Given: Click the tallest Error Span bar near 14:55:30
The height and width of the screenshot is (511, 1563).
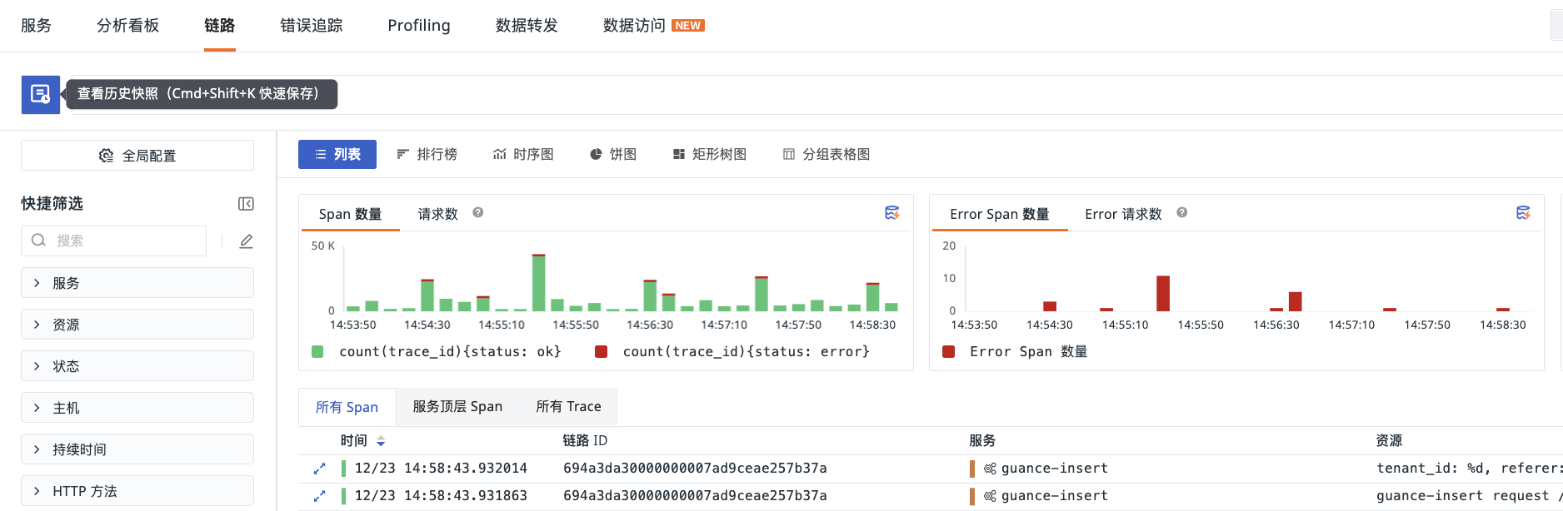Looking at the screenshot, I should 1163,294.
